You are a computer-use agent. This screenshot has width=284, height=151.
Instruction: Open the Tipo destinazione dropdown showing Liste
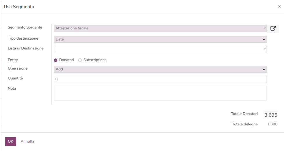(x=160, y=39)
